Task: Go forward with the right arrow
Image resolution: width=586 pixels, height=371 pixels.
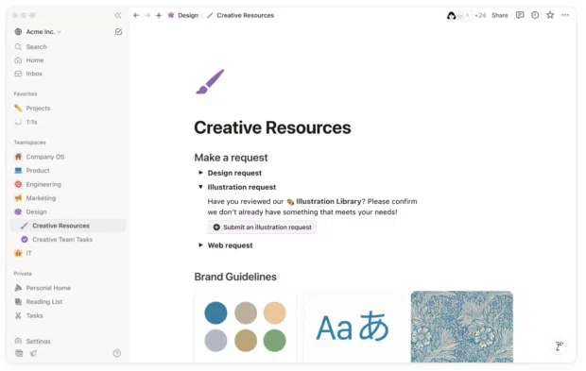Action: (147, 15)
